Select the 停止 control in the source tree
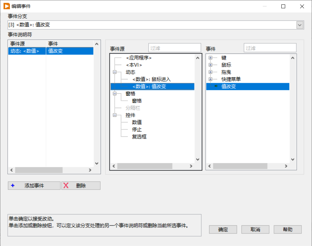The width and height of the screenshot is (312, 246). click(x=136, y=129)
